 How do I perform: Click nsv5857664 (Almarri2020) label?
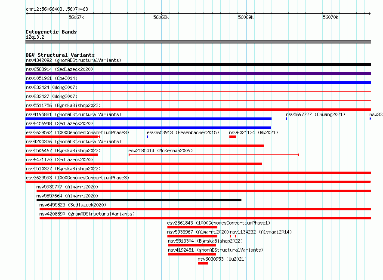pos(67,196)
